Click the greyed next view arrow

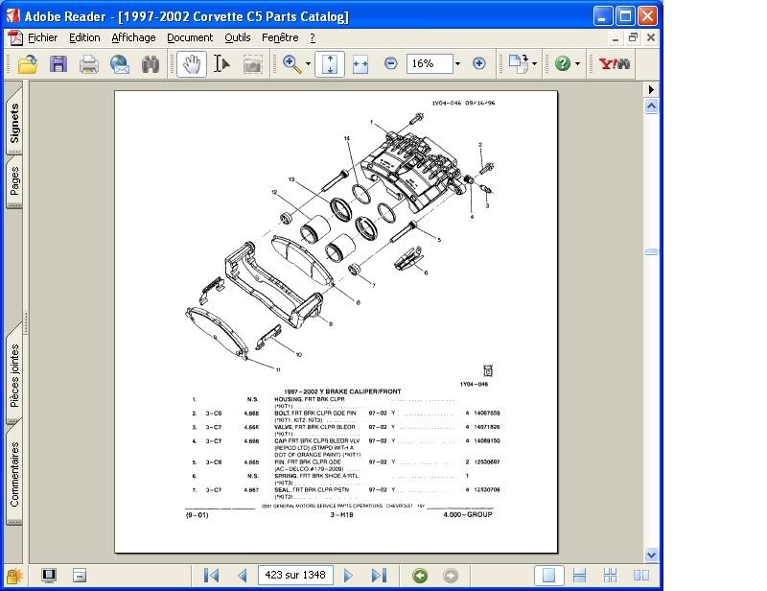[450, 576]
